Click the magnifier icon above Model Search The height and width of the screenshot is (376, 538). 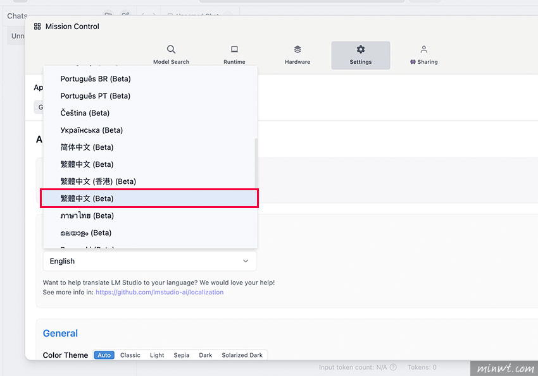pos(172,49)
